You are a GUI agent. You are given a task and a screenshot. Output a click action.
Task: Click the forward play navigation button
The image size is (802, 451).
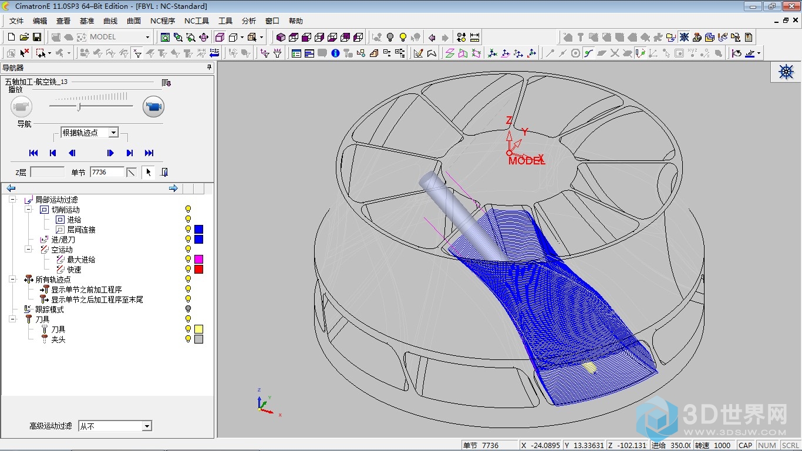(x=110, y=153)
